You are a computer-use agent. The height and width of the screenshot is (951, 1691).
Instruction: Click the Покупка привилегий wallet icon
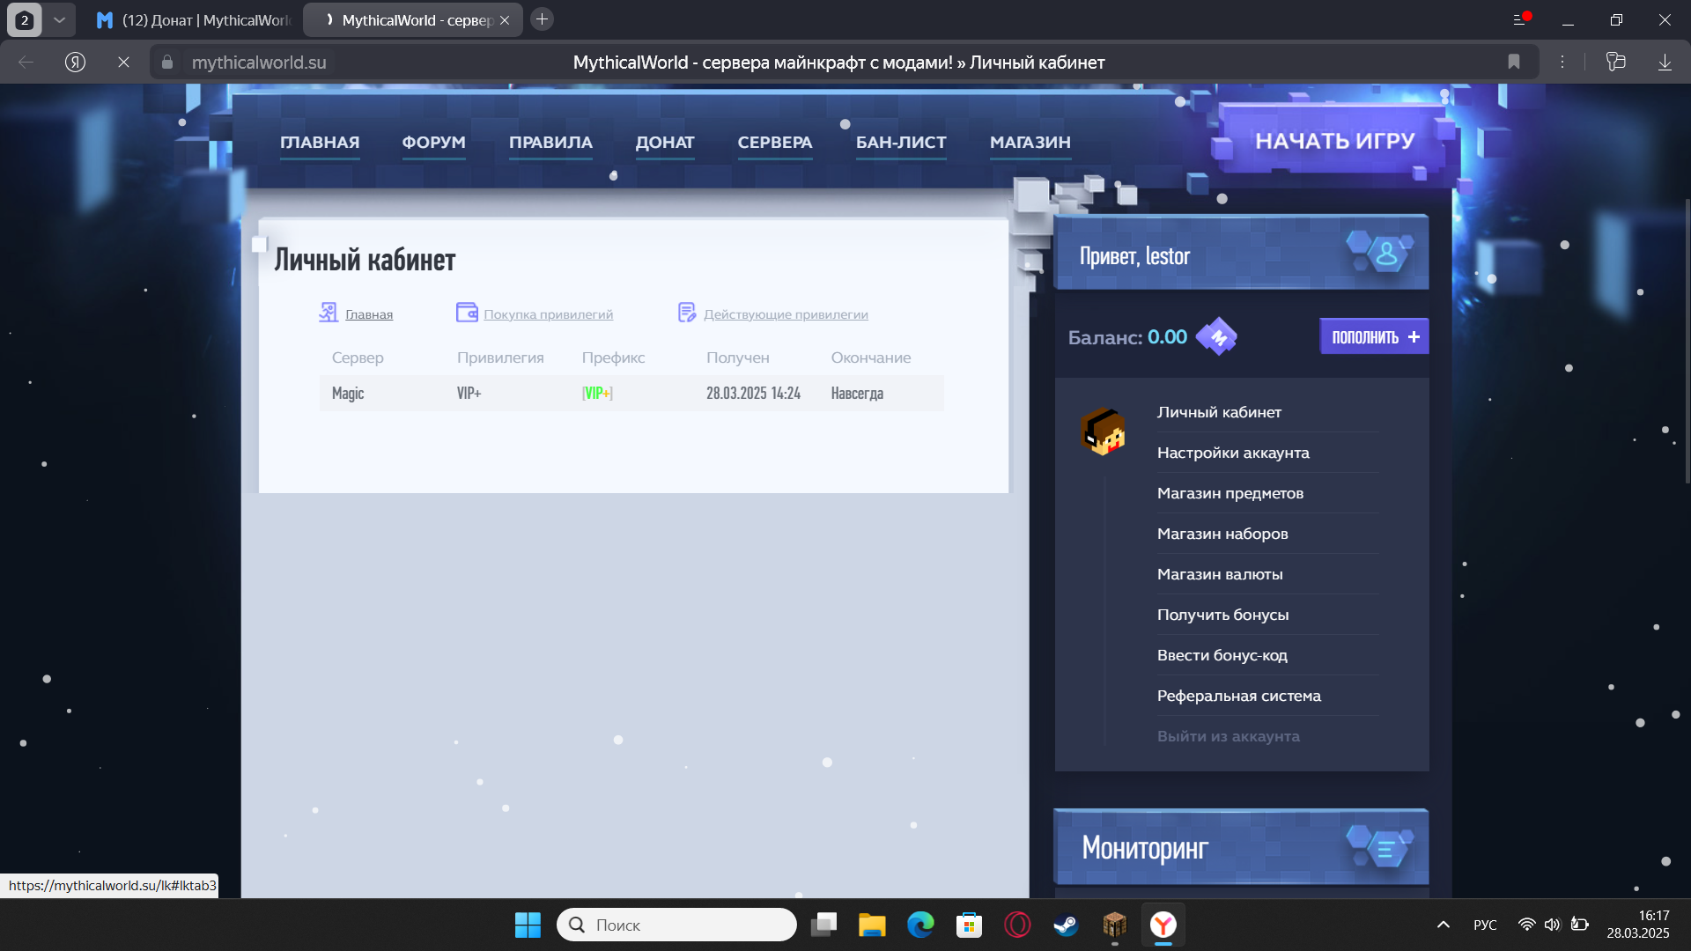click(x=467, y=313)
